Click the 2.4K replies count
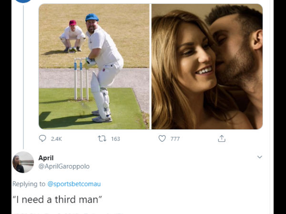286x214 pixels. (56, 139)
